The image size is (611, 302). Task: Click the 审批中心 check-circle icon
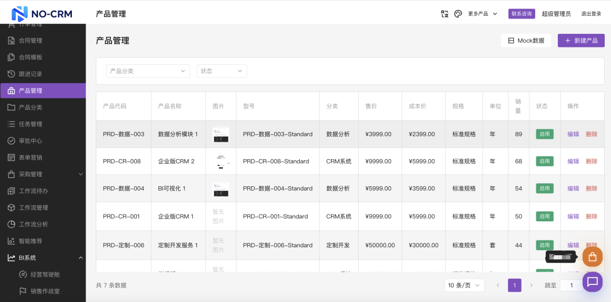[11, 141]
